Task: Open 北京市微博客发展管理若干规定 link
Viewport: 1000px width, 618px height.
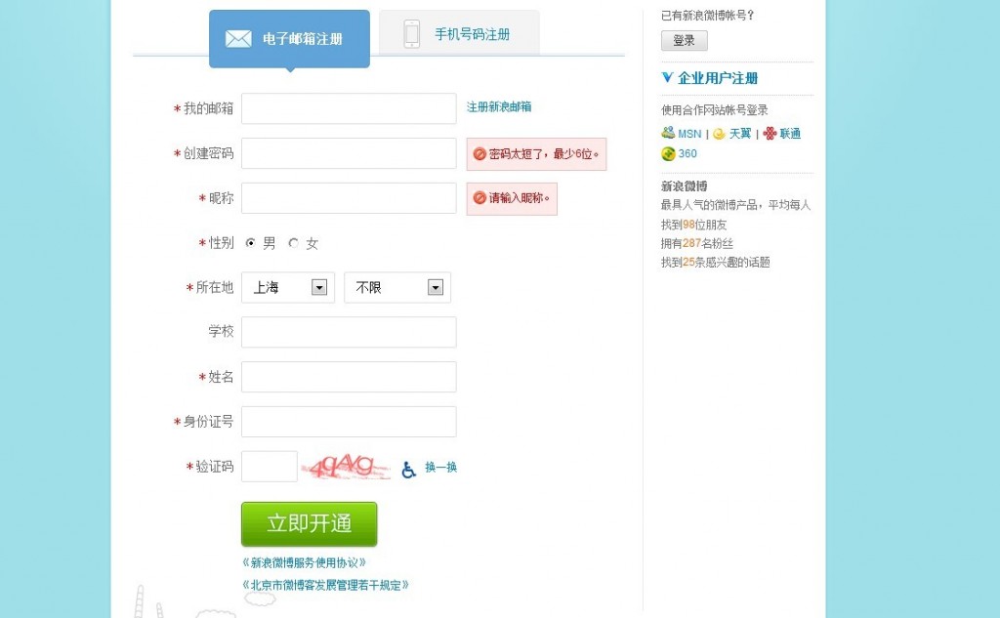Action: pyautogui.click(x=325, y=585)
